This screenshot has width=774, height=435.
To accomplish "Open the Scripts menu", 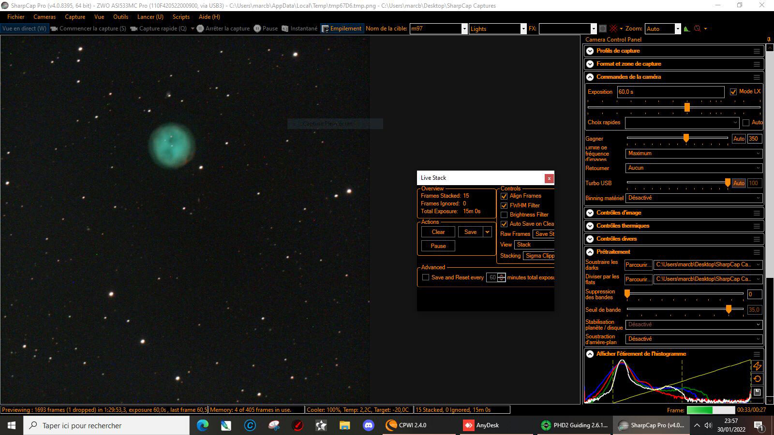I will (181, 17).
